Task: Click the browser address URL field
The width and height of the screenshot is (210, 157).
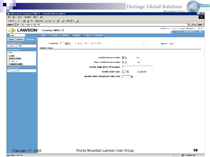Action: click(x=102, y=24)
